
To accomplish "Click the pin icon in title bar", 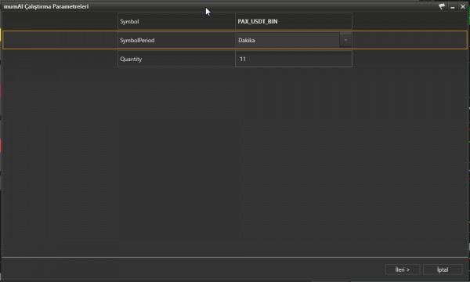I will [x=442, y=6].
